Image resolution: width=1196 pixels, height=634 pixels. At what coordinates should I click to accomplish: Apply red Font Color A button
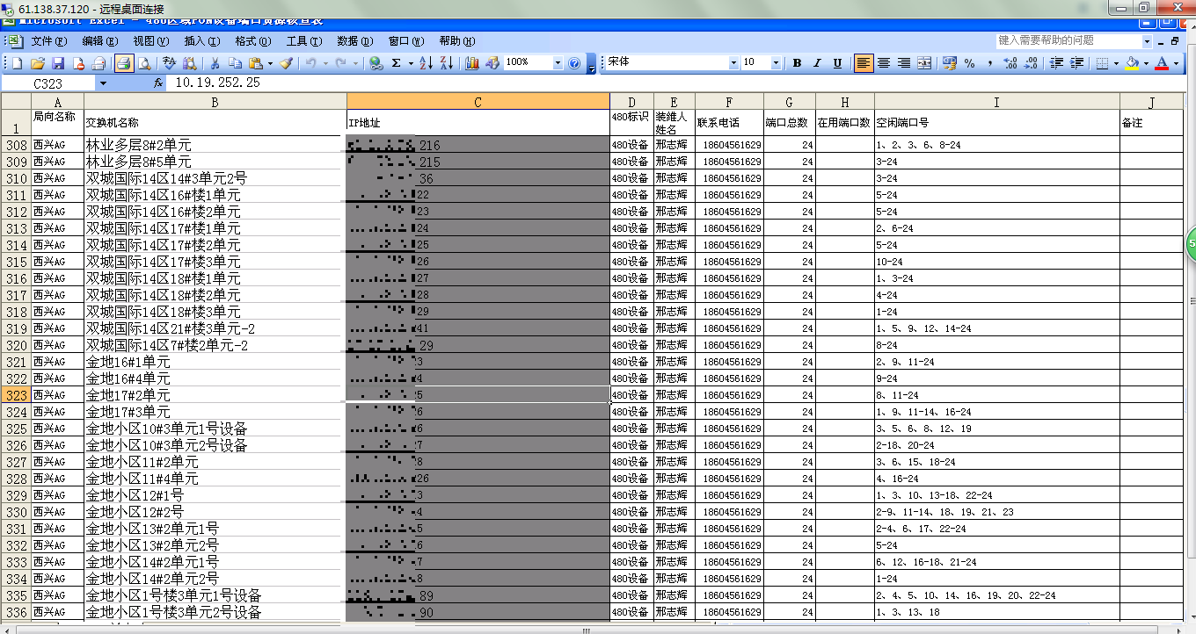coord(1163,63)
